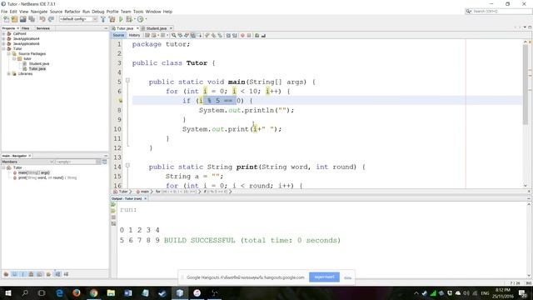Click the Build Project hammer icon
This screenshot has width=533, height=300.
[x=103, y=19]
